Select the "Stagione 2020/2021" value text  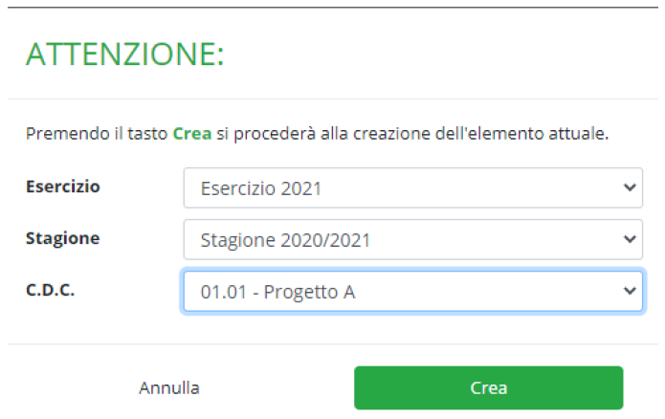click(285, 240)
